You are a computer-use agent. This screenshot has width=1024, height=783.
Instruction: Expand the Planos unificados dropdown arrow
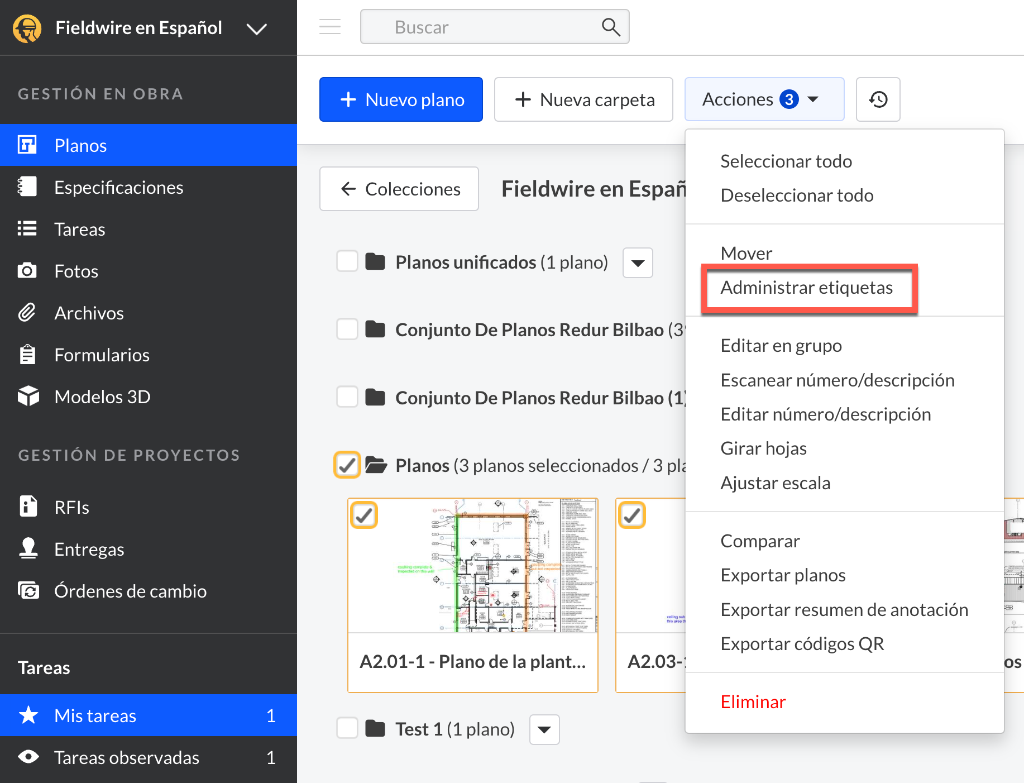point(638,262)
